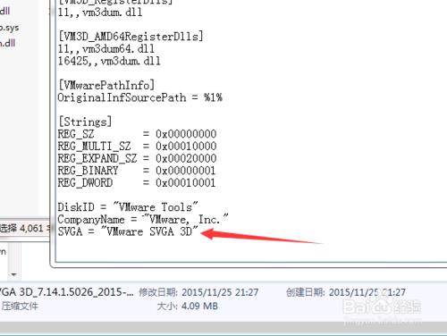Click the 'REG_SZ = 0x00000000' line
The height and width of the screenshot is (336, 447).
point(137,134)
